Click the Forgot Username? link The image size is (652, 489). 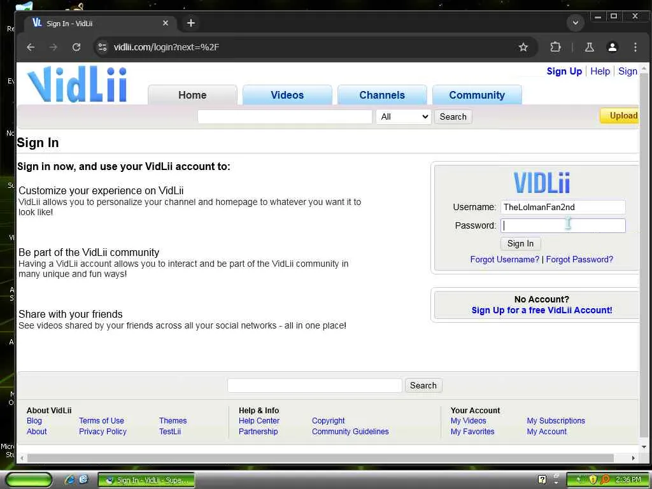(x=504, y=260)
